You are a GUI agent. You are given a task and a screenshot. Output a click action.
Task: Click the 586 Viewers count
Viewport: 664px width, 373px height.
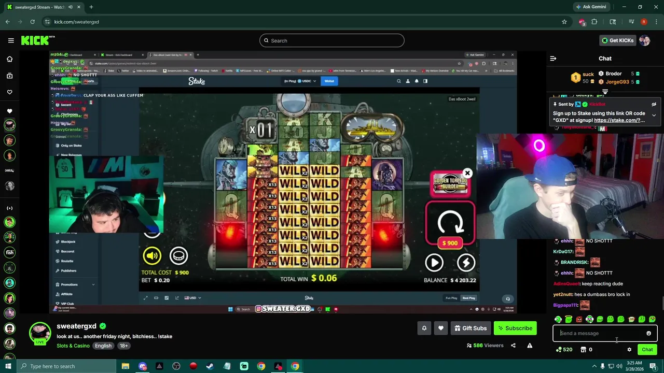[485, 346]
